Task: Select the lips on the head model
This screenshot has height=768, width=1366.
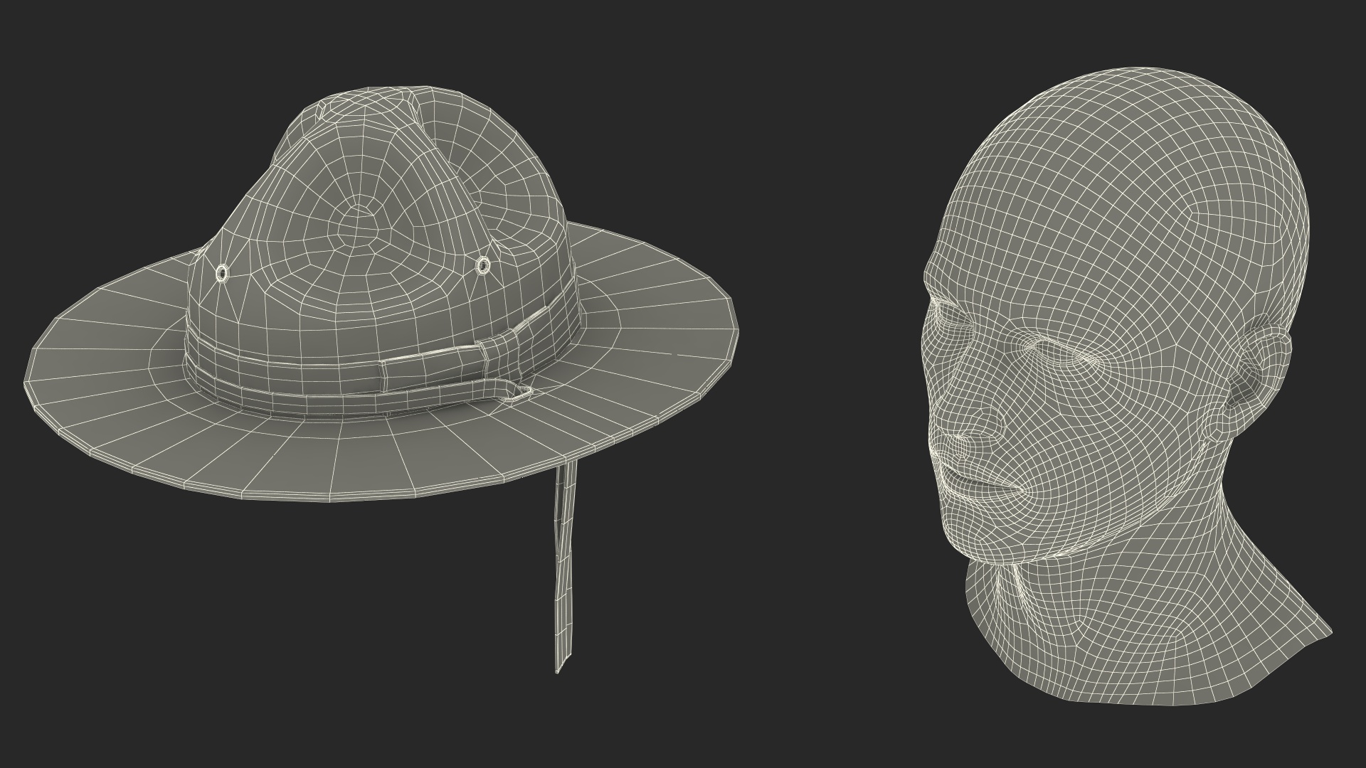Action: pos(982,482)
